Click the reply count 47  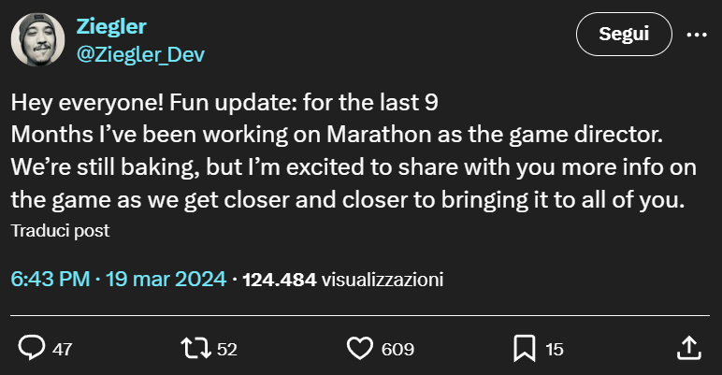click(x=63, y=350)
